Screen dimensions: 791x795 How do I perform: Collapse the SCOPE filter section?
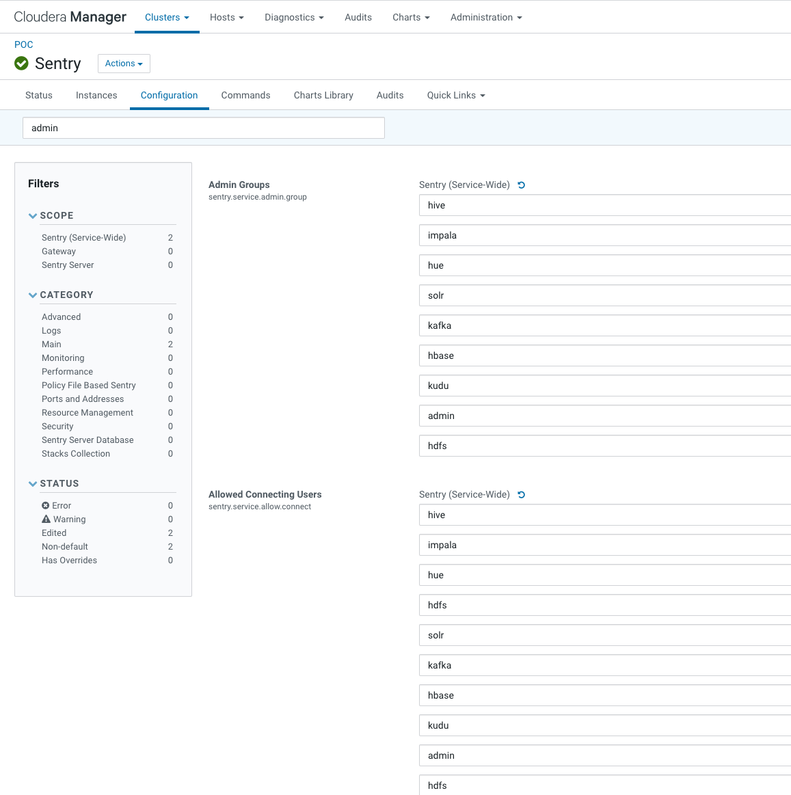click(x=32, y=216)
